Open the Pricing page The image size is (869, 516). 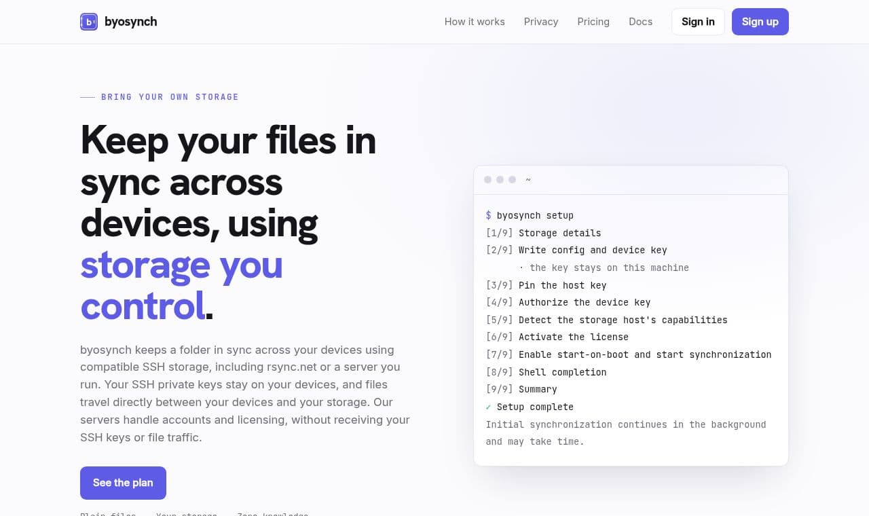click(x=593, y=22)
